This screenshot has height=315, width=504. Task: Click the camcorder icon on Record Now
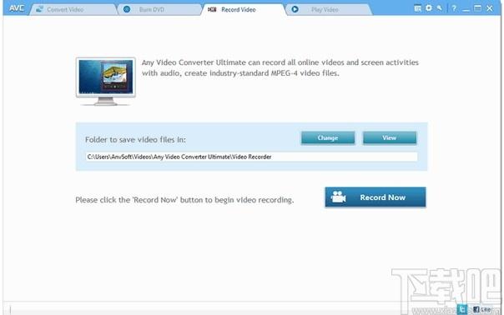[x=338, y=197]
